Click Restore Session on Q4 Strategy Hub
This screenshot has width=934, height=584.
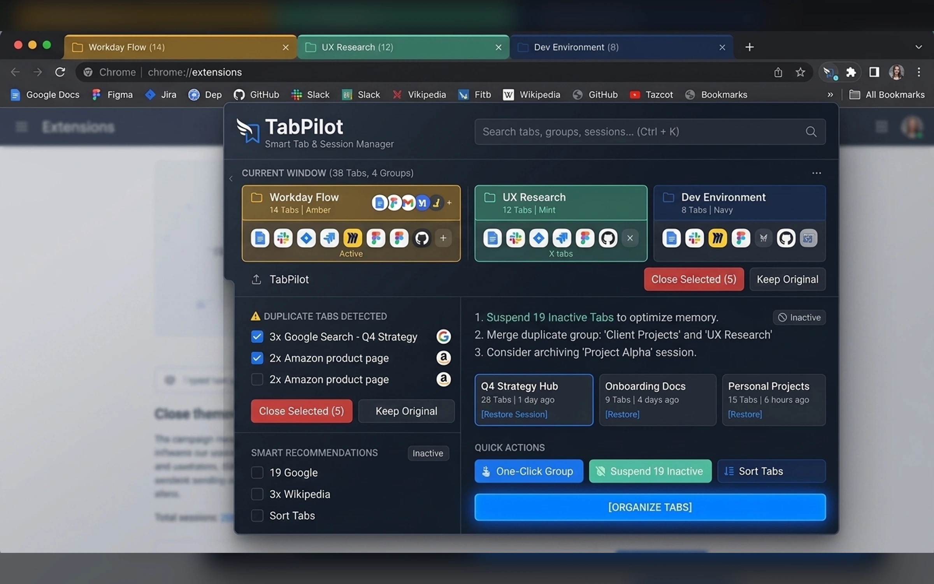pyautogui.click(x=514, y=414)
